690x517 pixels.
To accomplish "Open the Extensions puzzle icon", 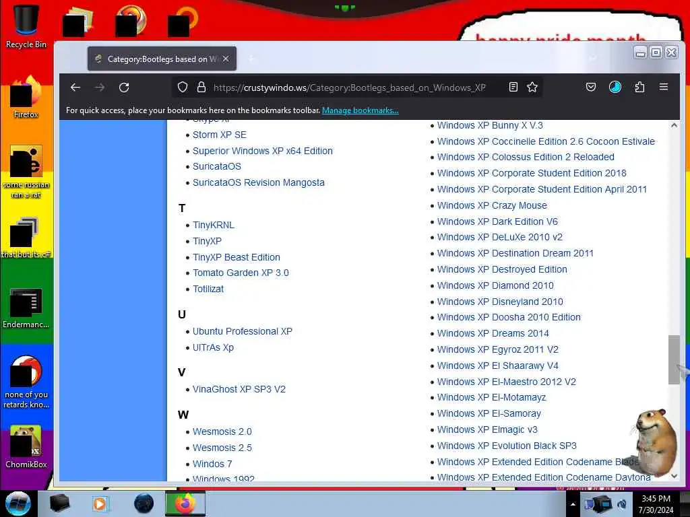I will (639, 87).
